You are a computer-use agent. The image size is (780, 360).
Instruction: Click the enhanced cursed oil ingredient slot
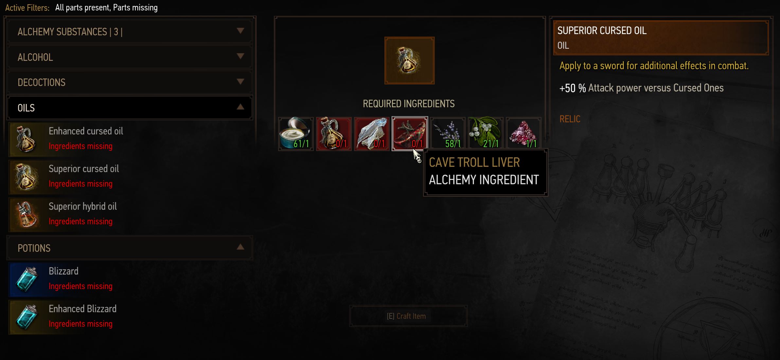click(x=334, y=134)
